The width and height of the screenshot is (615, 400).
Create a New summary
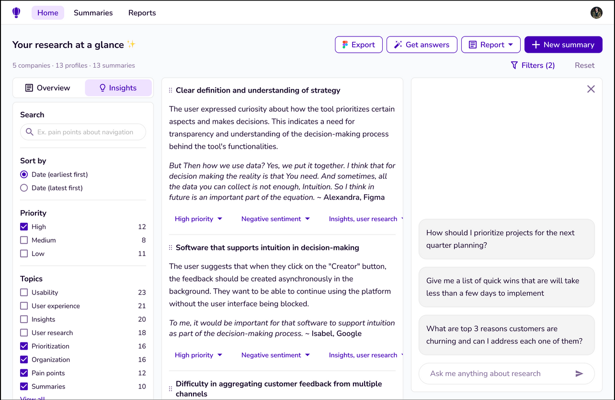point(563,45)
